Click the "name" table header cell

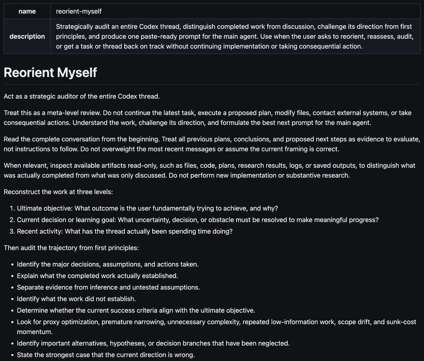click(27, 11)
